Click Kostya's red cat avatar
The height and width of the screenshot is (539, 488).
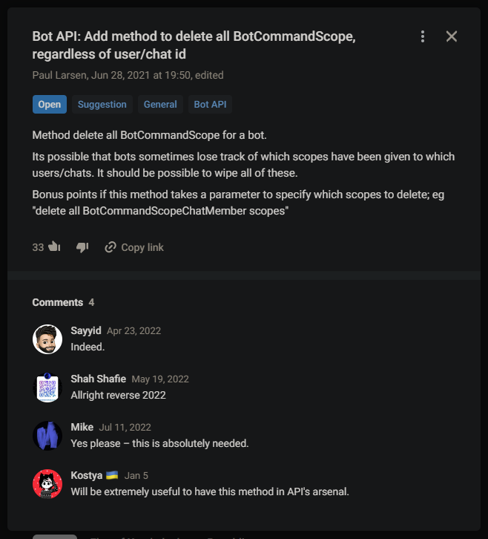point(47,484)
